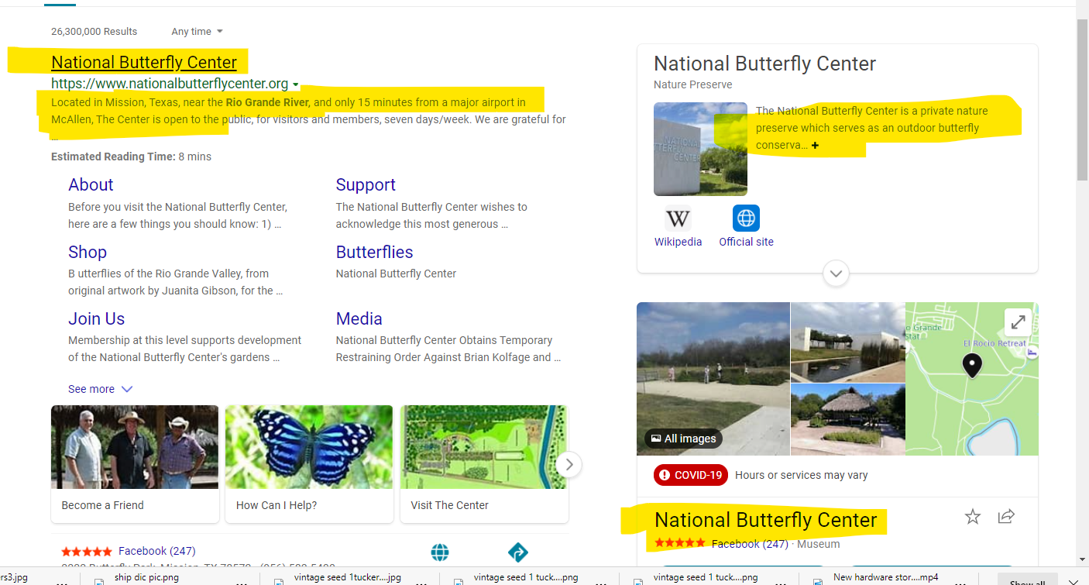Open website globe icon under Facebook rating
Viewport: 1089px width, 585px height.
point(440,552)
